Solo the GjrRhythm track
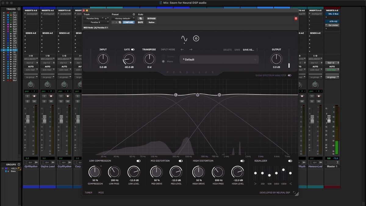Viewport: 366px width, 206px height. coord(28,101)
